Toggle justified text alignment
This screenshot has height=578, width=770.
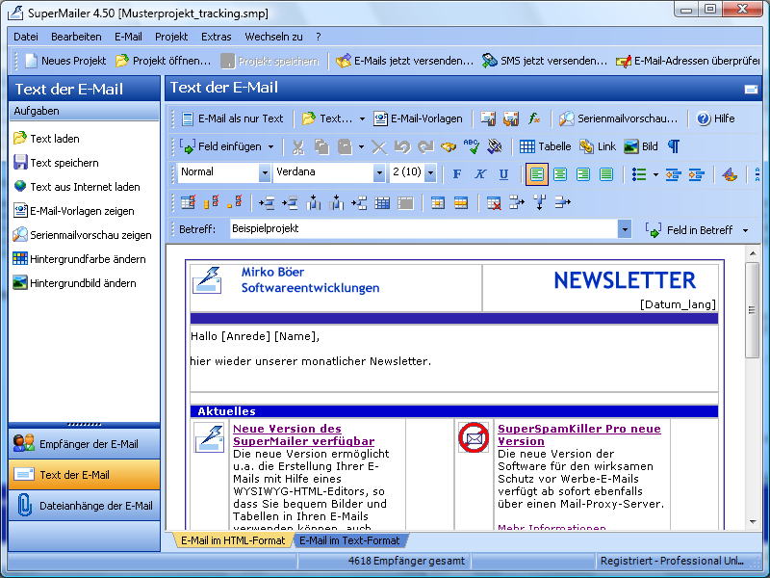click(606, 174)
